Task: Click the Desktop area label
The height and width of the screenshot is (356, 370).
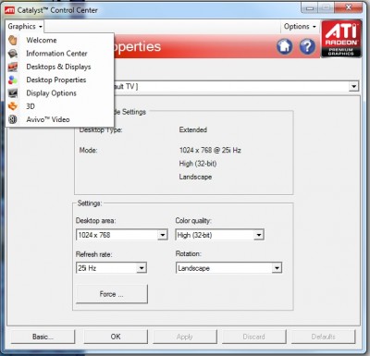Action: (x=95, y=221)
